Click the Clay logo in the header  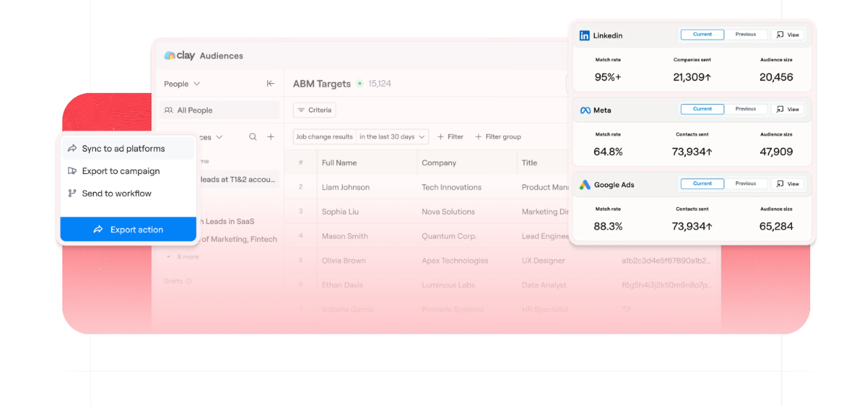click(179, 55)
